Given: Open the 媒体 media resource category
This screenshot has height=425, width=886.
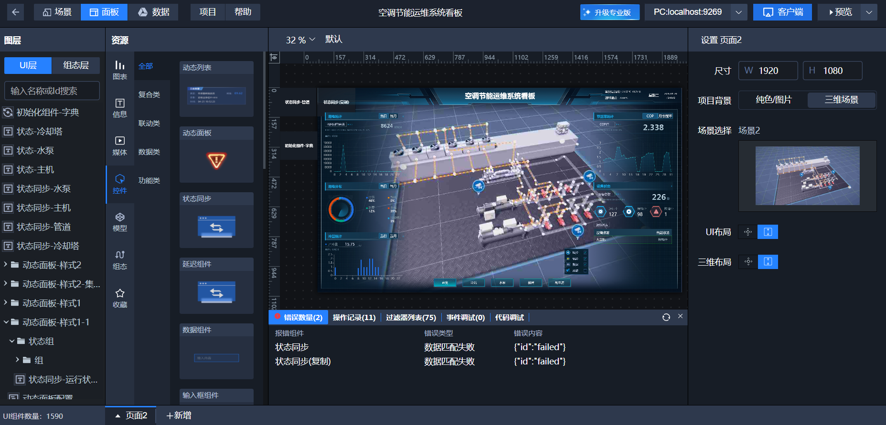Looking at the screenshot, I should [x=119, y=146].
